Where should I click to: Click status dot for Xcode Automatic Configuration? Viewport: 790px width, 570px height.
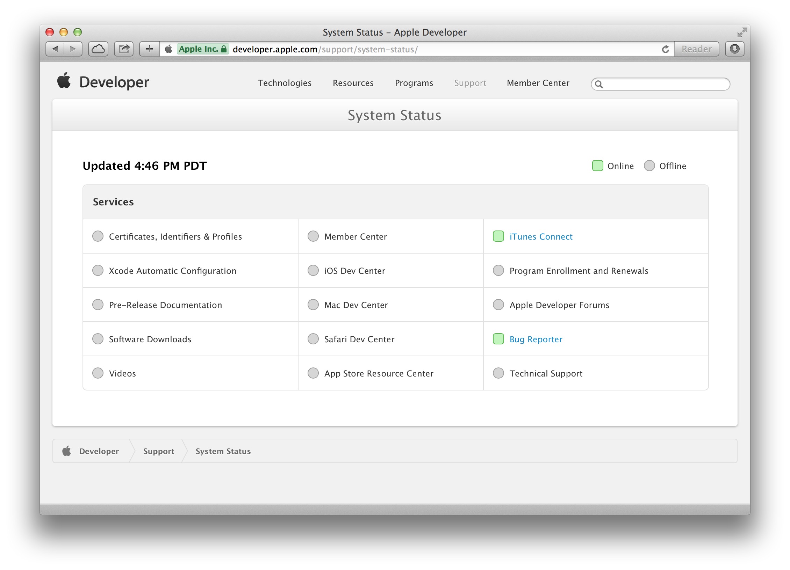click(x=98, y=270)
